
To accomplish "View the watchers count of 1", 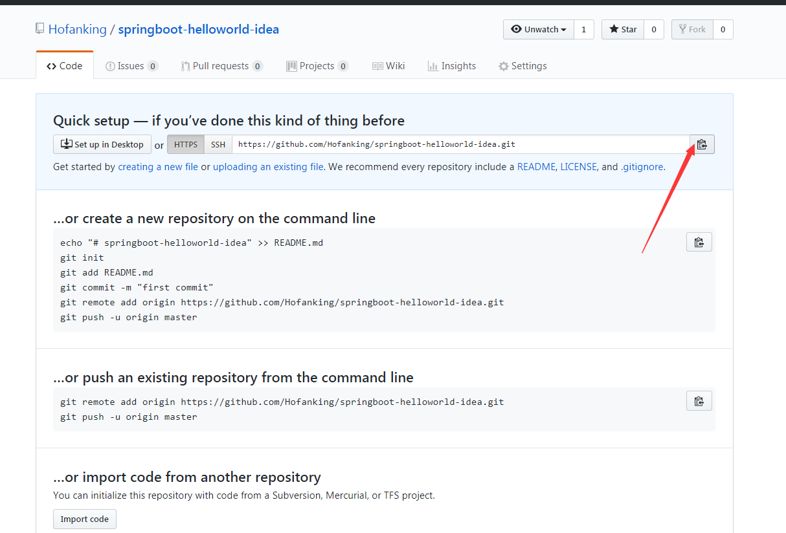I will (584, 29).
